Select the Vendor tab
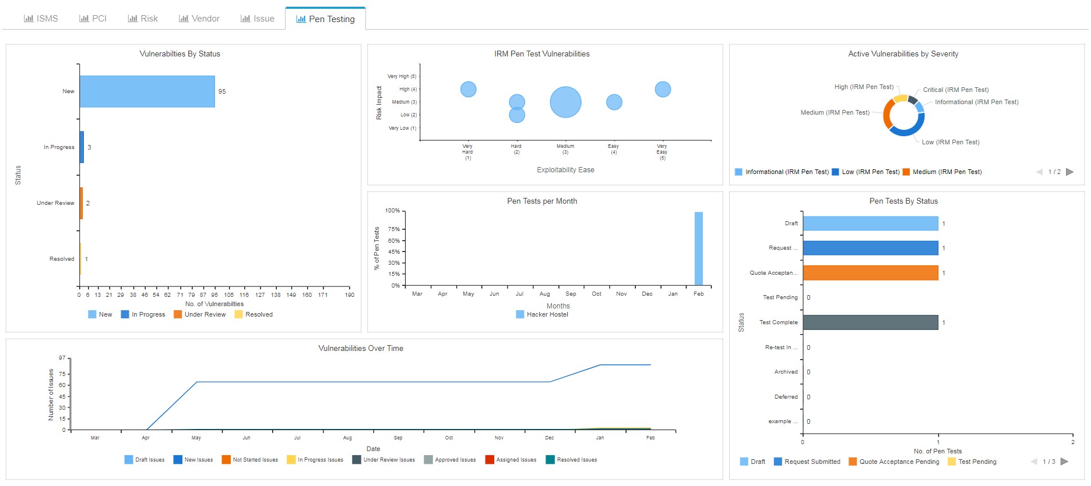The width and height of the screenshot is (1091, 486). coord(199,19)
